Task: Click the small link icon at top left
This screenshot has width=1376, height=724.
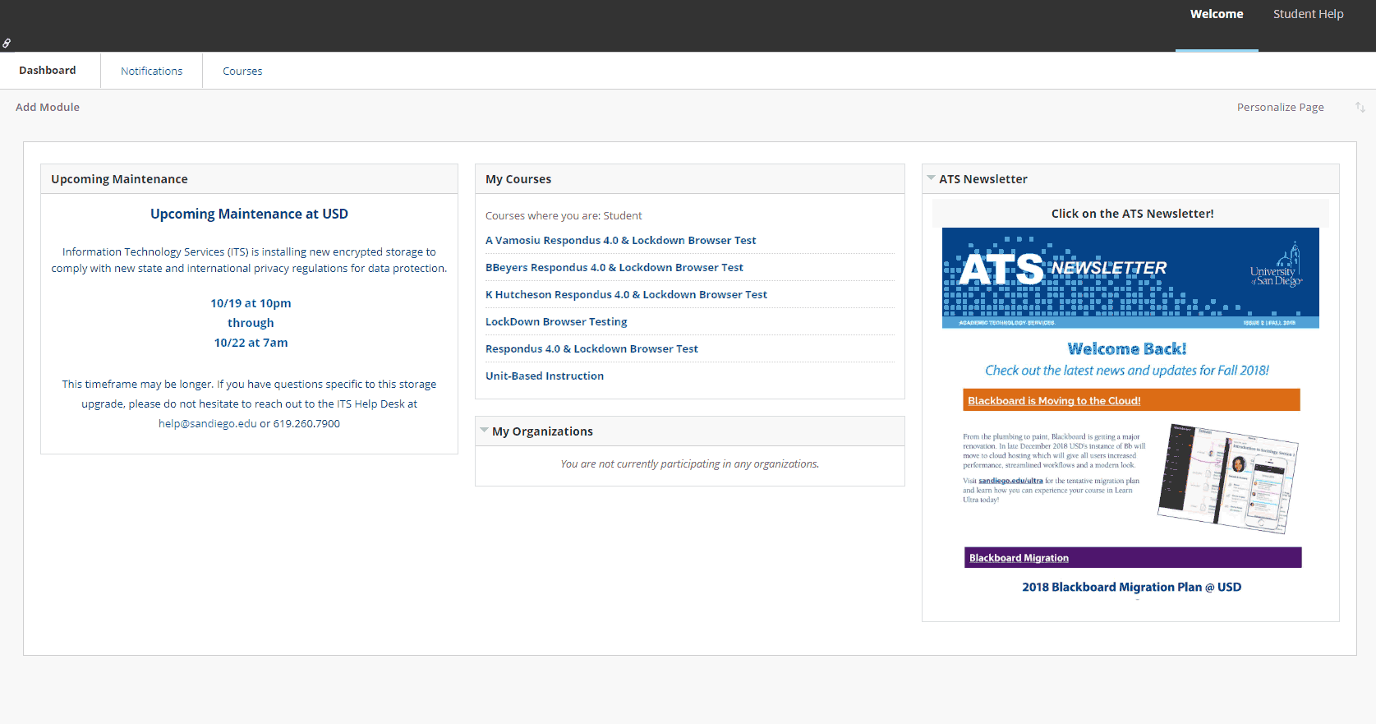Action: (x=7, y=43)
